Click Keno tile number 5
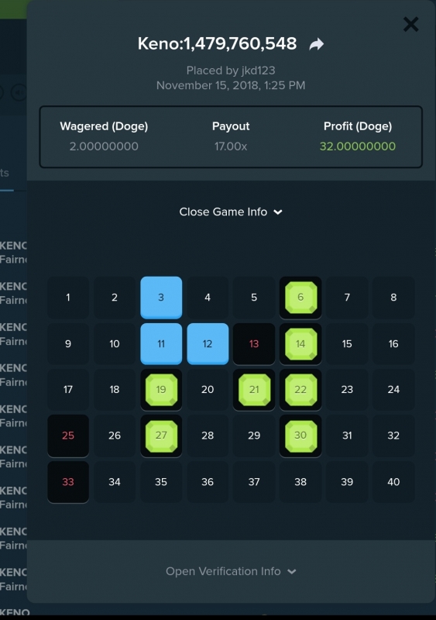This screenshot has width=436, height=620. point(254,298)
